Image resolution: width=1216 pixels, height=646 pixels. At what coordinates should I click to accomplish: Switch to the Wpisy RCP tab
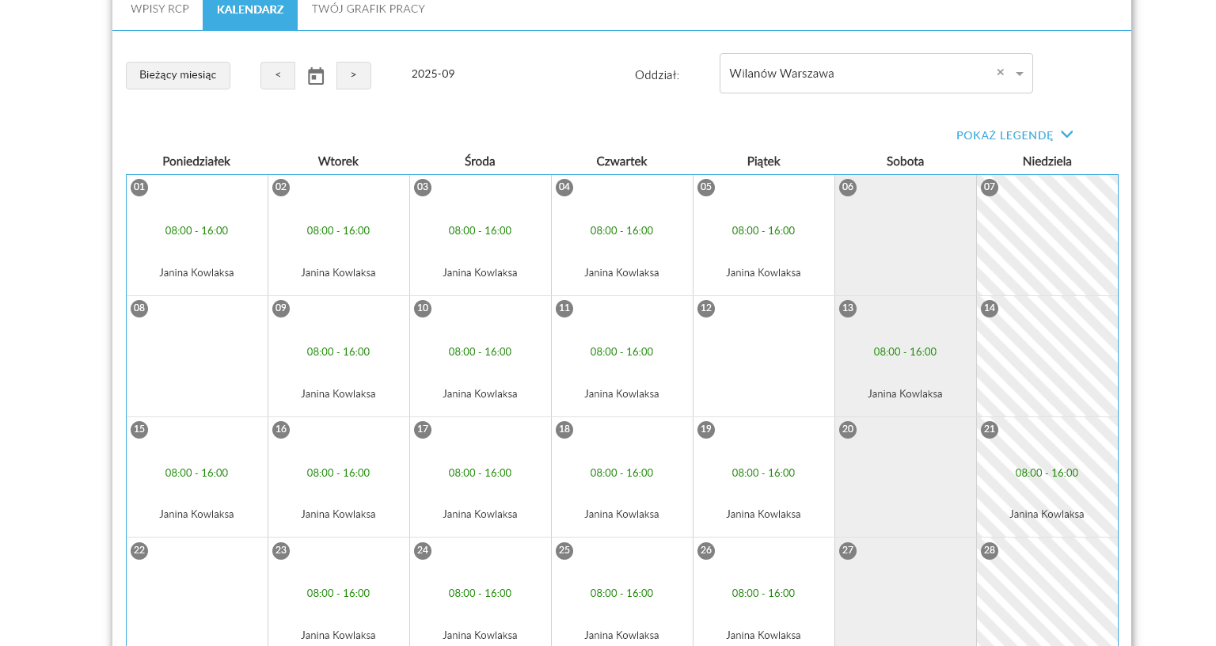[160, 9]
